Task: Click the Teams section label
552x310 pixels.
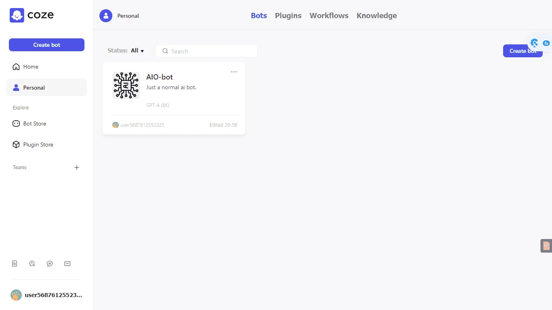Action: point(20,168)
